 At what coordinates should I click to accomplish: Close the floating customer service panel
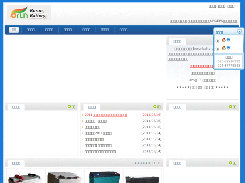pos(239,32)
